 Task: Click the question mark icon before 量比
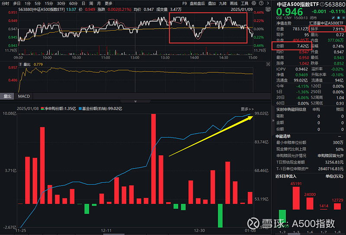pyautogui.click(x=20, y=65)
